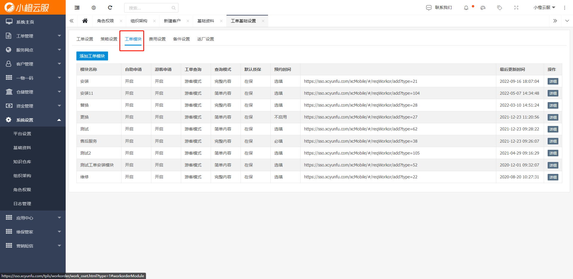Go to the home tab icon
The image size is (573, 279).
[85, 21]
